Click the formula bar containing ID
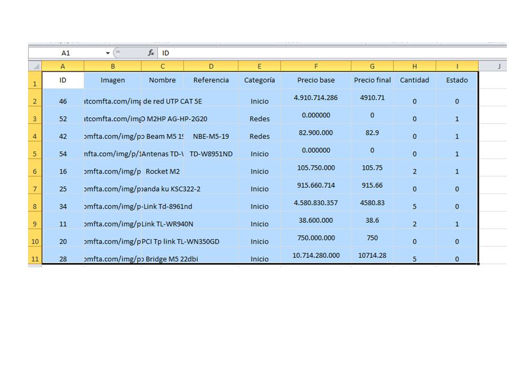The height and width of the screenshot is (382, 509). [333, 53]
